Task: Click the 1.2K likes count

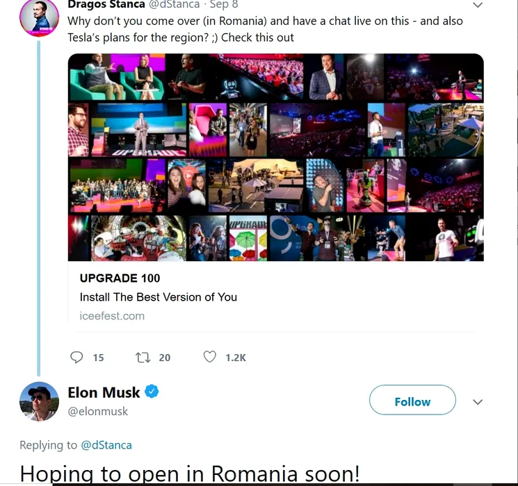Action: 236,358
